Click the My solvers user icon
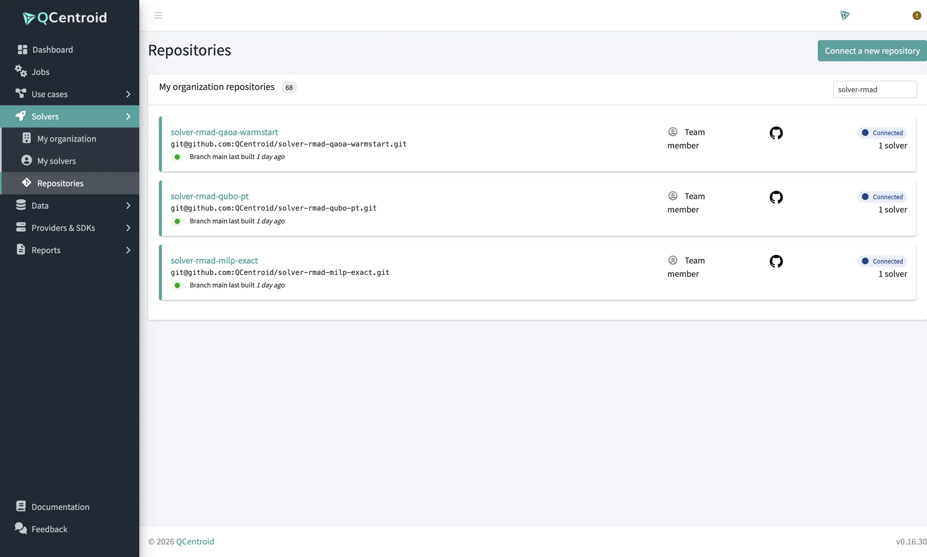This screenshot has height=557, width=927. tap(27, 160)
